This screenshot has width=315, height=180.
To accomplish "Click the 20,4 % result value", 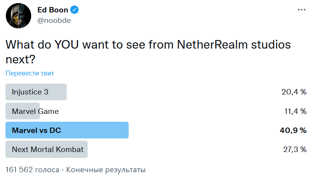I will (294, 92).
